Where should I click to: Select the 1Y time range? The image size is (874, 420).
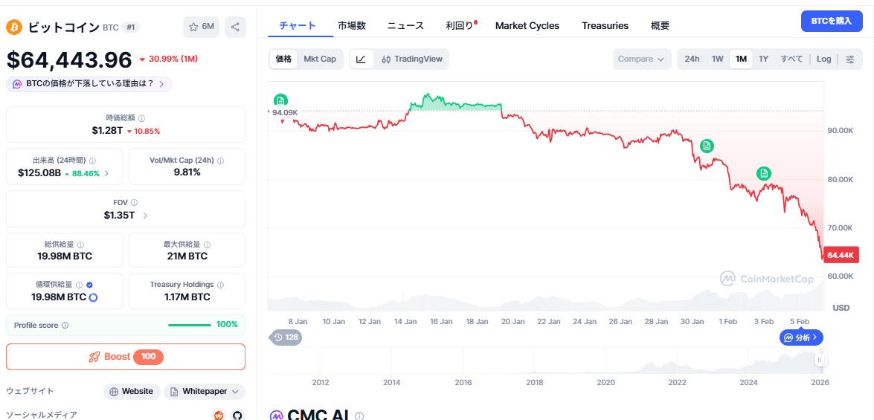click(x=763, y=59)
